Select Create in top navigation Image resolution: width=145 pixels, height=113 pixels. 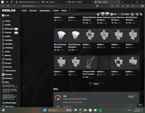56,10
